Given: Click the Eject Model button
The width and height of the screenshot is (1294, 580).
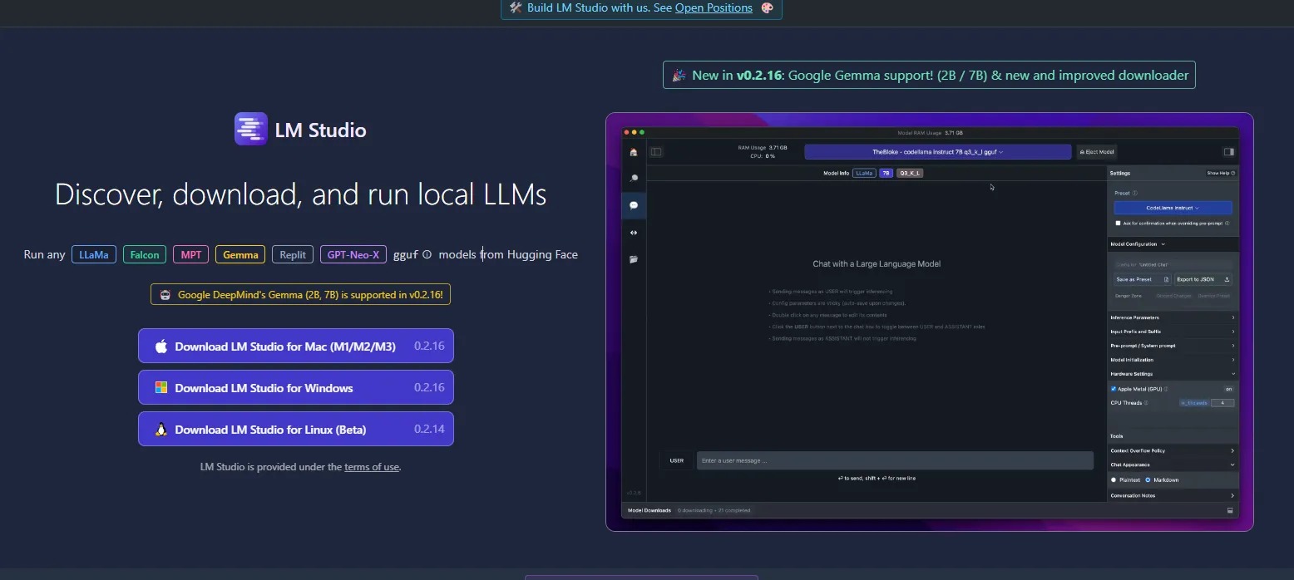Looking at the screenshot, I should [x=1097, y=152].
